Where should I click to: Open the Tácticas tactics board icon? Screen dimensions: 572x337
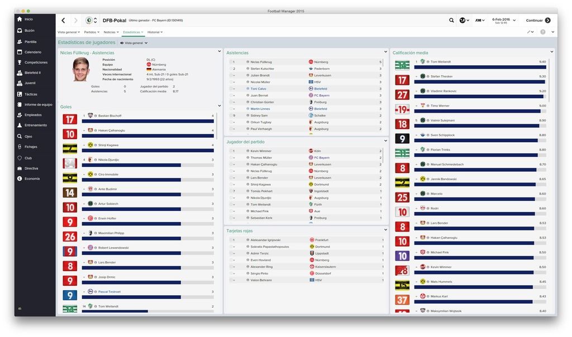(20, 94)
